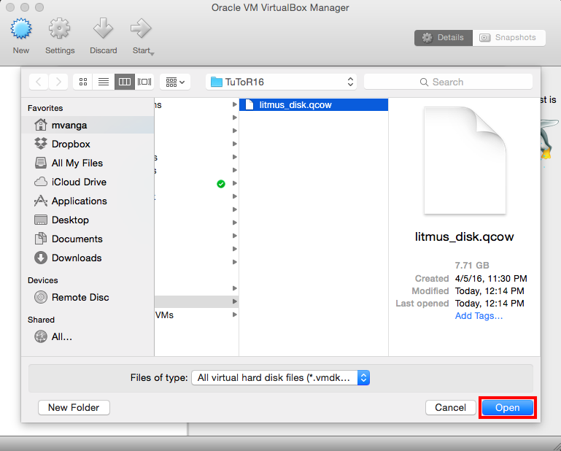
Task: Go forward in file browser
Action: click(58, 82)
